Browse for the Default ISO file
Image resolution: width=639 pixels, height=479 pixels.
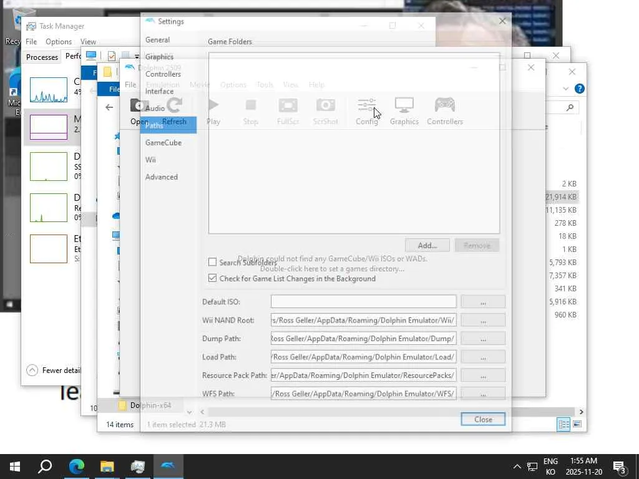(x=484, y=302)
